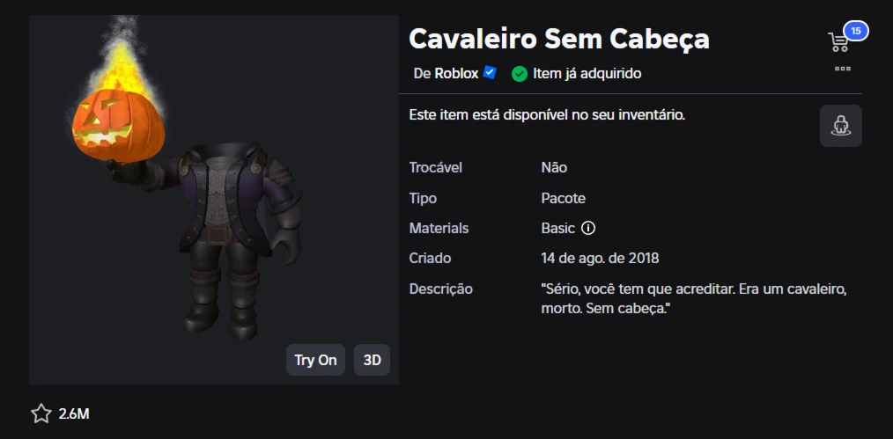
Task: Click the cart badge showing 15
Action: click(x=855, y=31)
